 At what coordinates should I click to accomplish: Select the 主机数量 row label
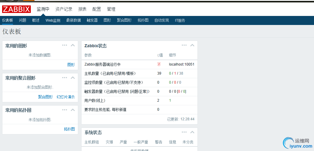110,73
